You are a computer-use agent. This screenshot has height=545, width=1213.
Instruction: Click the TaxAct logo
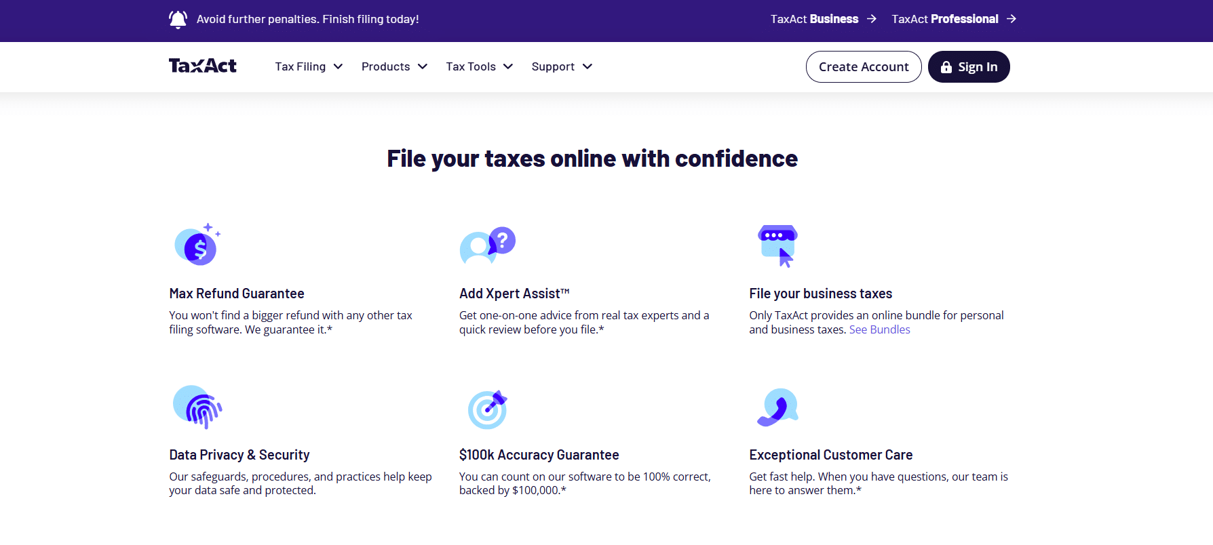[x=203, y=66]
